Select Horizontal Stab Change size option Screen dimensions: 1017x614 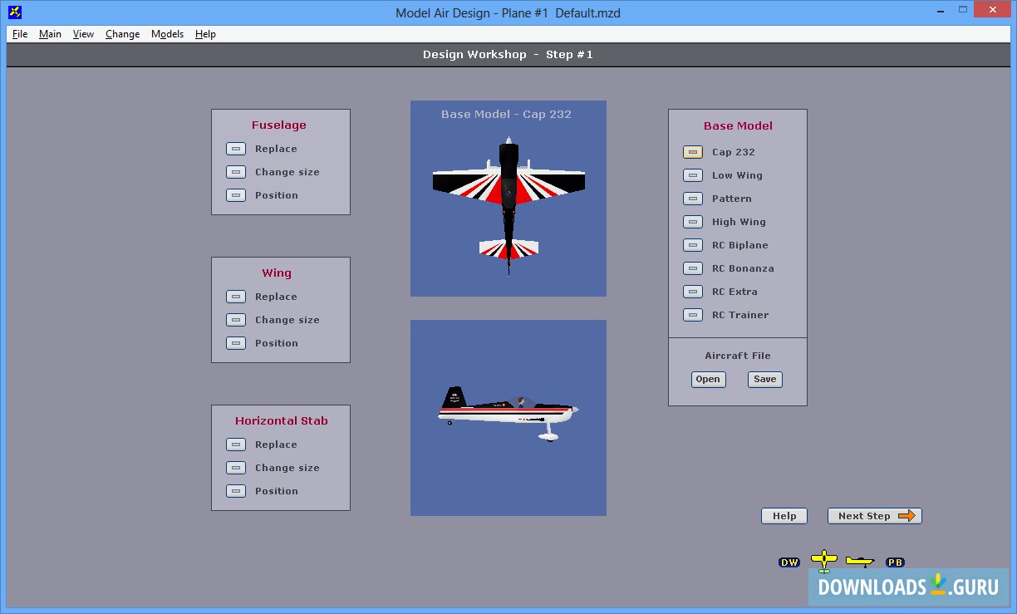coord(236,468)
